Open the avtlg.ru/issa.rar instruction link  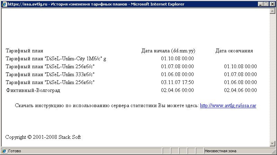pyautogui.click(x=228, y=106)
